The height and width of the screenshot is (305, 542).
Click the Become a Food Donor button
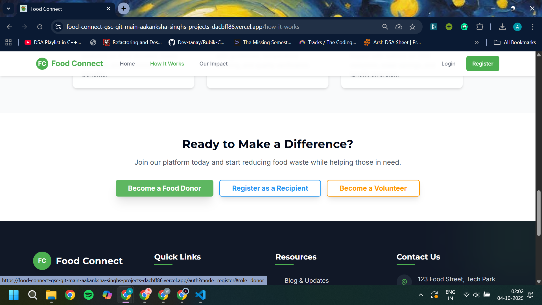[x=165, y=188]
